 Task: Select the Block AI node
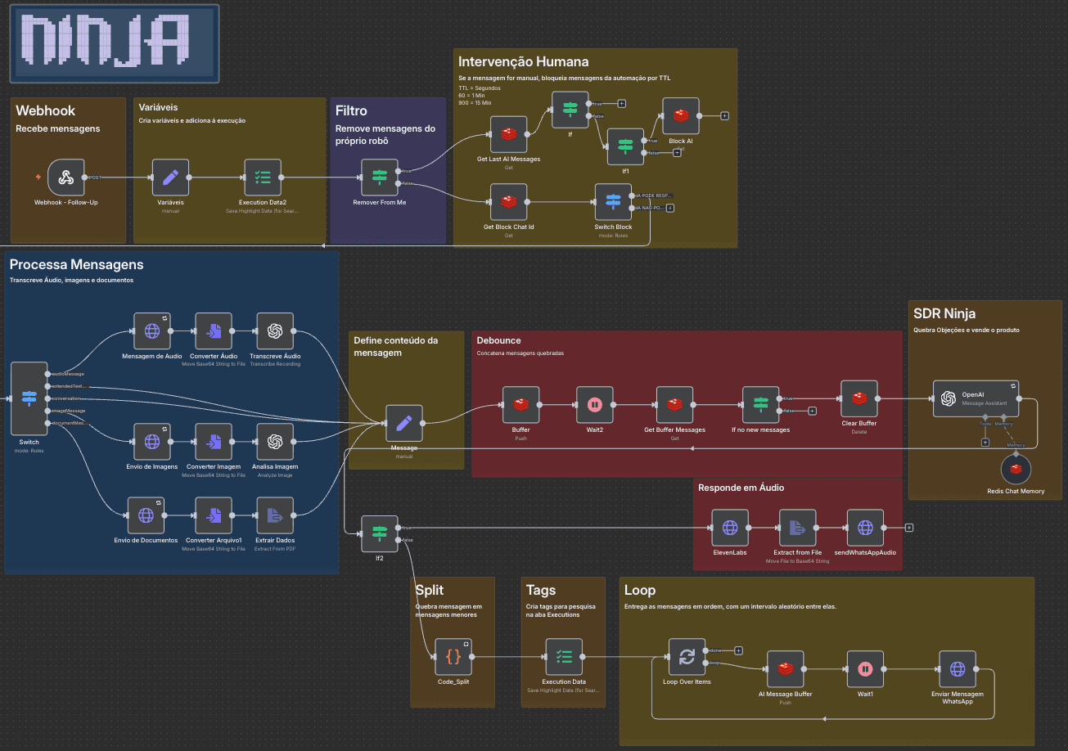pos(680,115)
